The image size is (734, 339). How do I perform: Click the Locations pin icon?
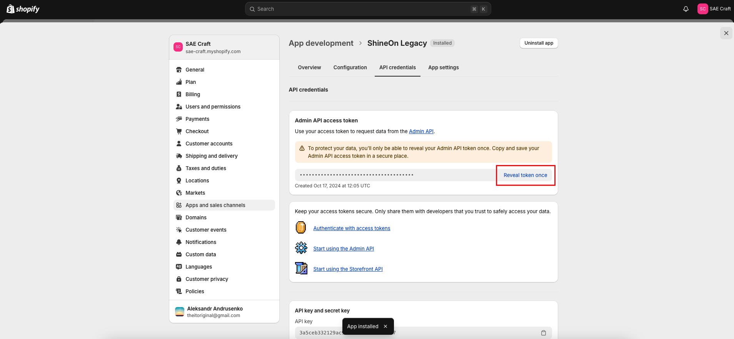pyautogui.click(x=179, y=180)
